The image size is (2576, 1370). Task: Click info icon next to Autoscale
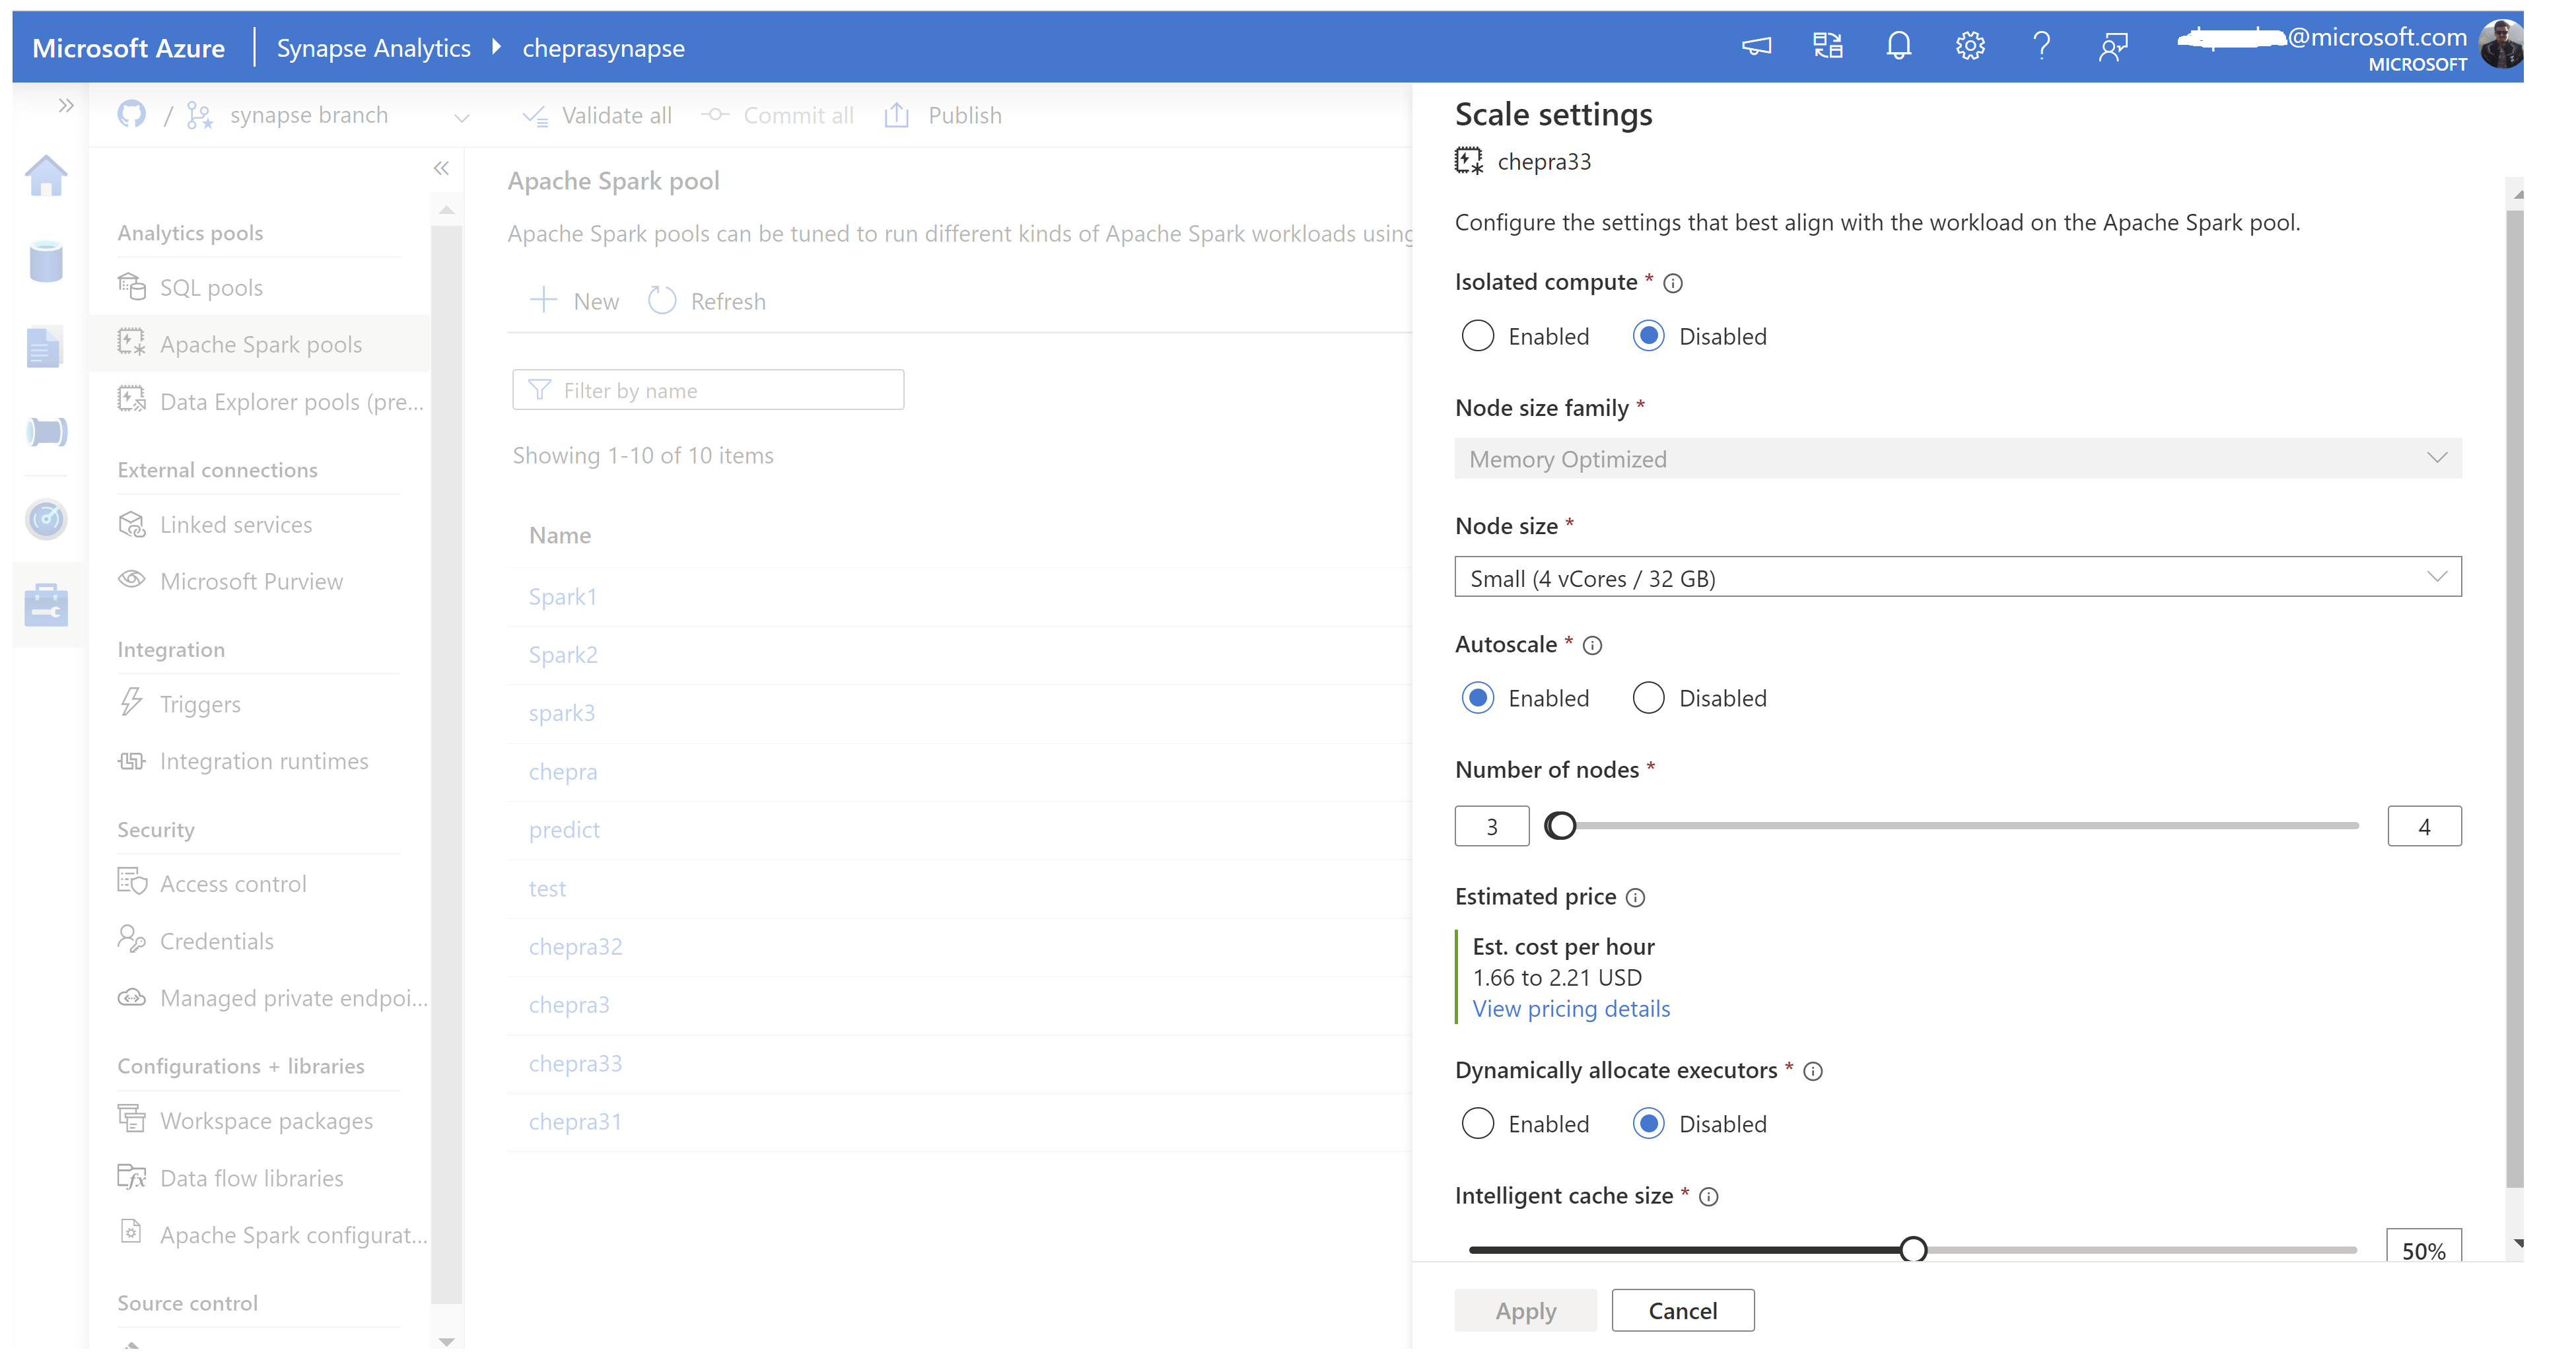[1593, 646]
